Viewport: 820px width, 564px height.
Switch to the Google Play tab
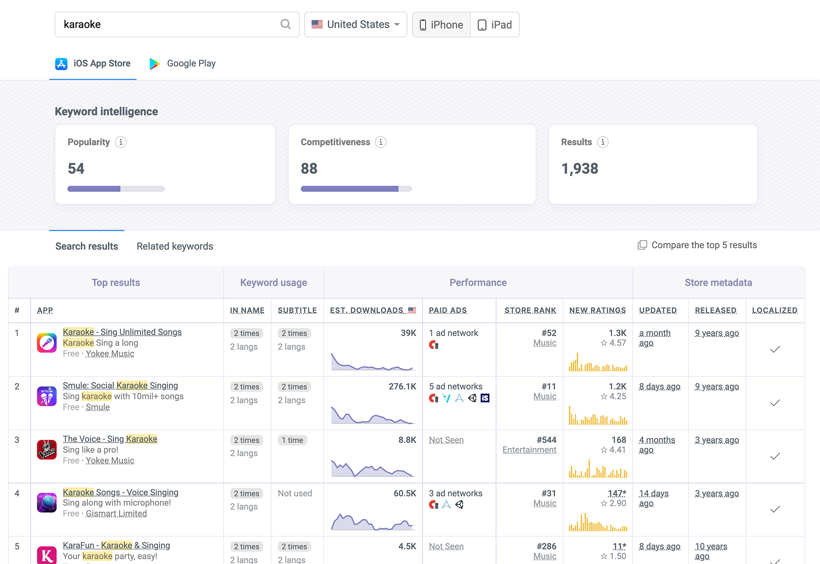(183, 64)
